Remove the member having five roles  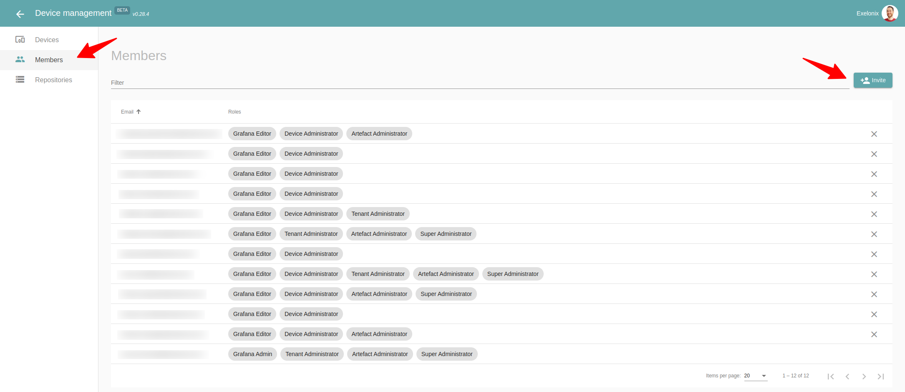pyautogui.click(x=874, y=274)
